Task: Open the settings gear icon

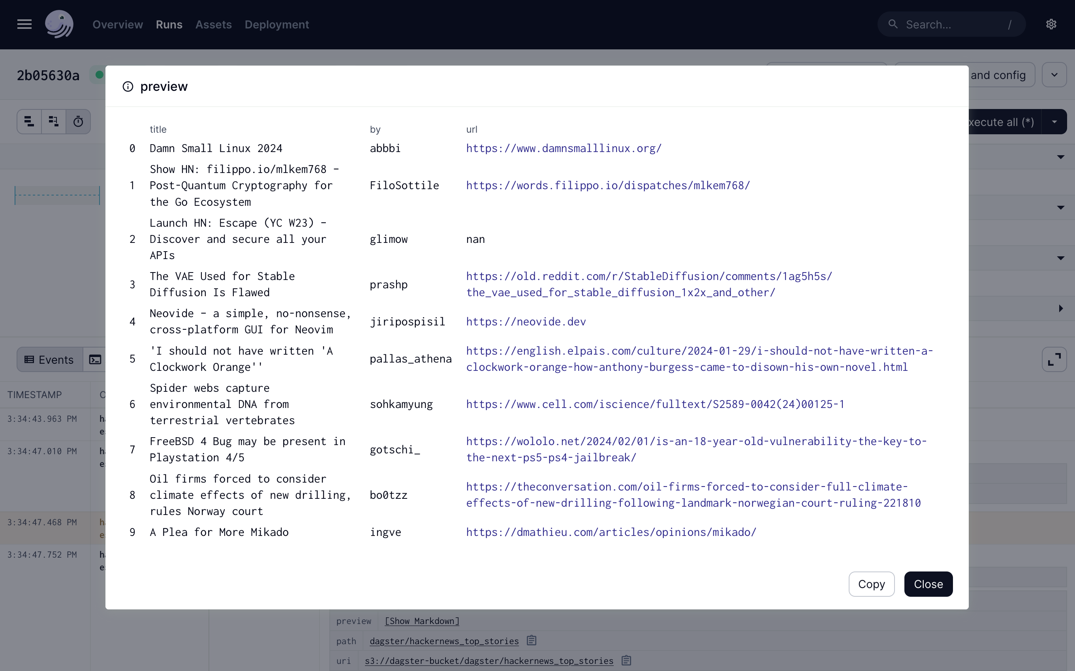Action: pyautogui.click(x=1051, y=24)
